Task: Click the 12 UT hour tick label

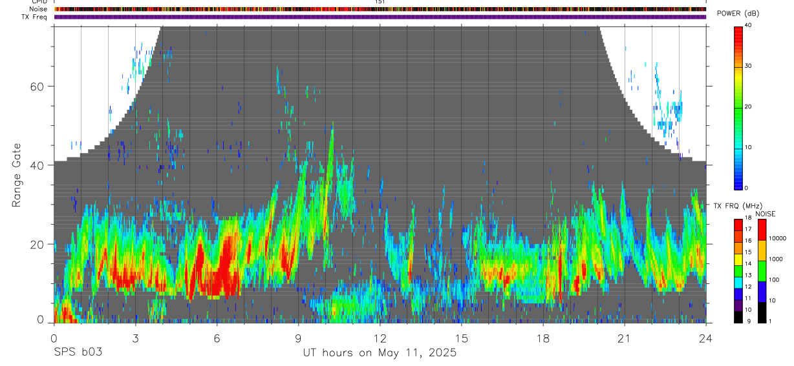Action: (380, 339)
